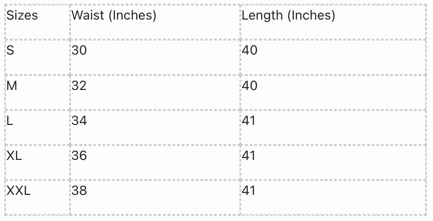Click length 40 in M row

(x=250, y=86)
